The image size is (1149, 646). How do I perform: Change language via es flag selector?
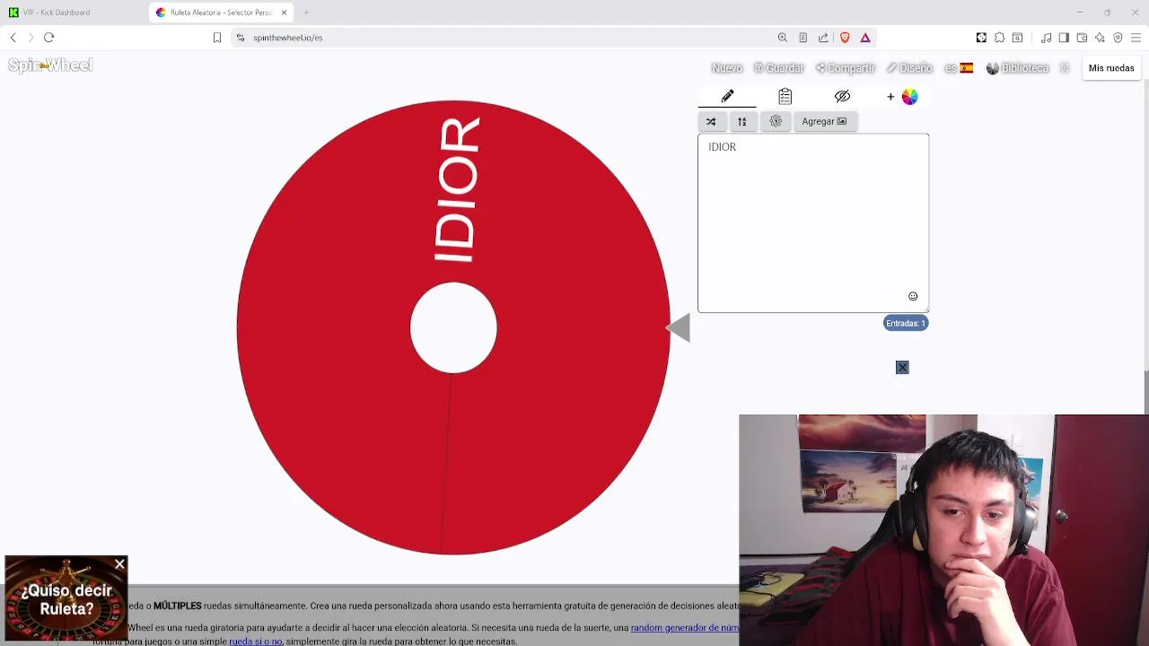[x=959, y=68]
